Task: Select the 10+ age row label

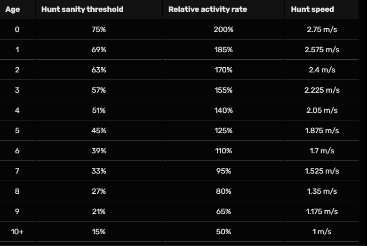Action: point(17,232)
